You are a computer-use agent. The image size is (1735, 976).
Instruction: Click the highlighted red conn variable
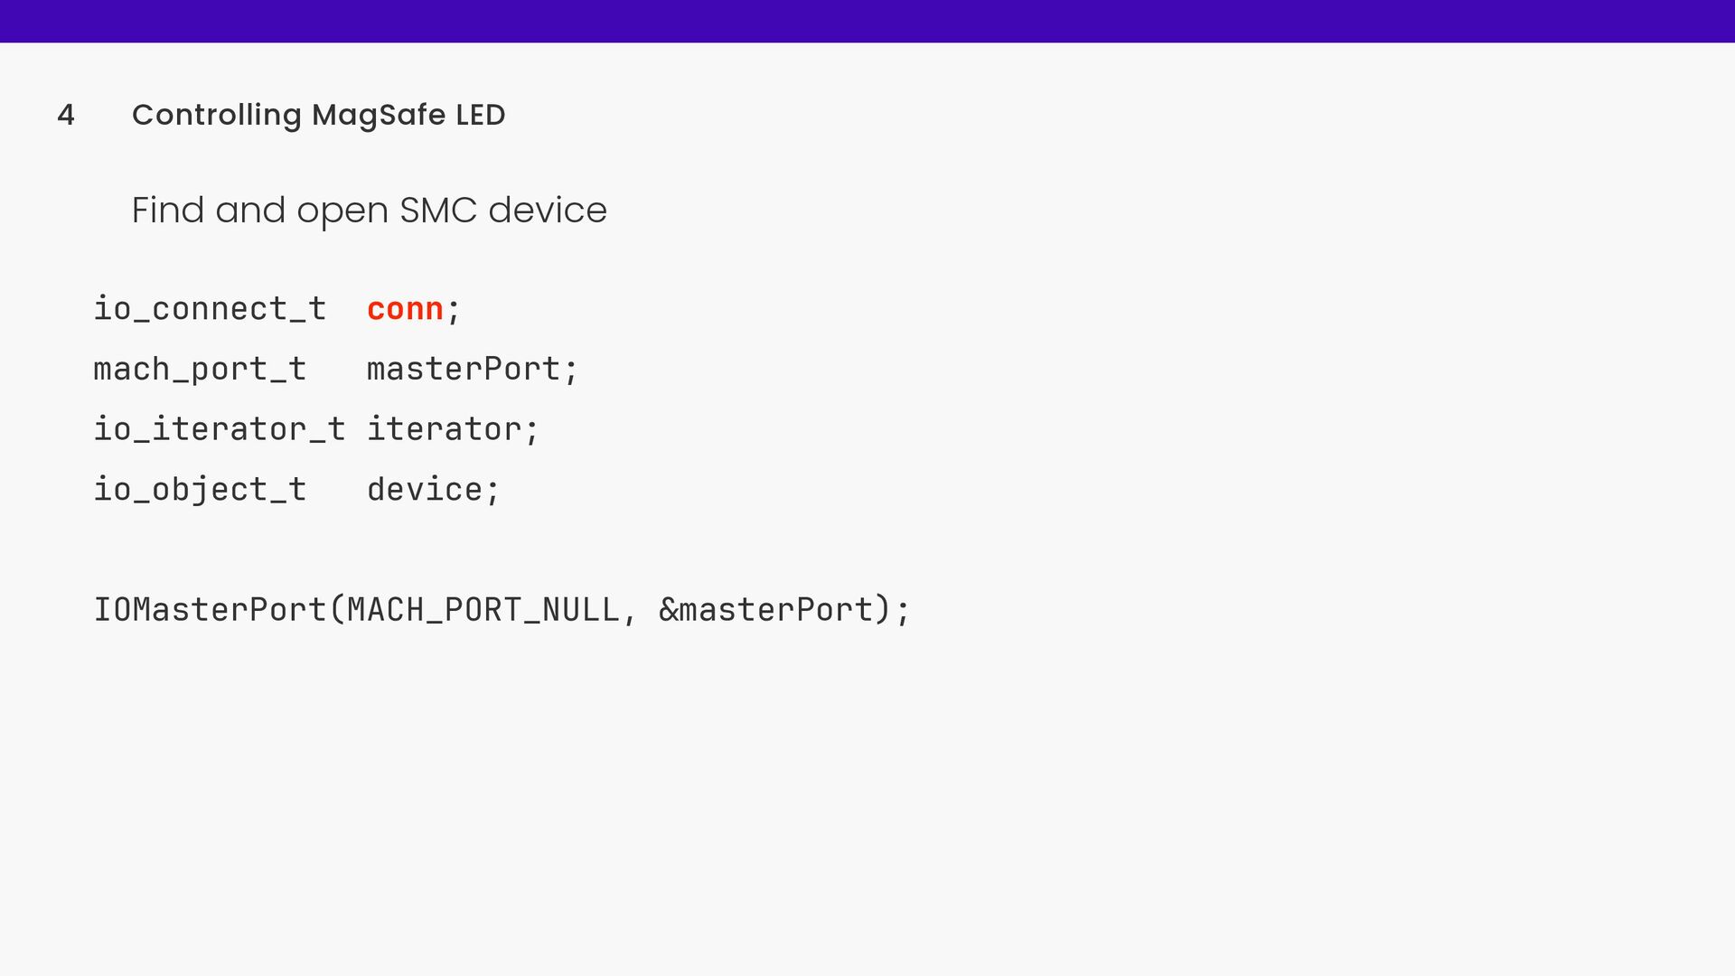(x=405, y=309)
